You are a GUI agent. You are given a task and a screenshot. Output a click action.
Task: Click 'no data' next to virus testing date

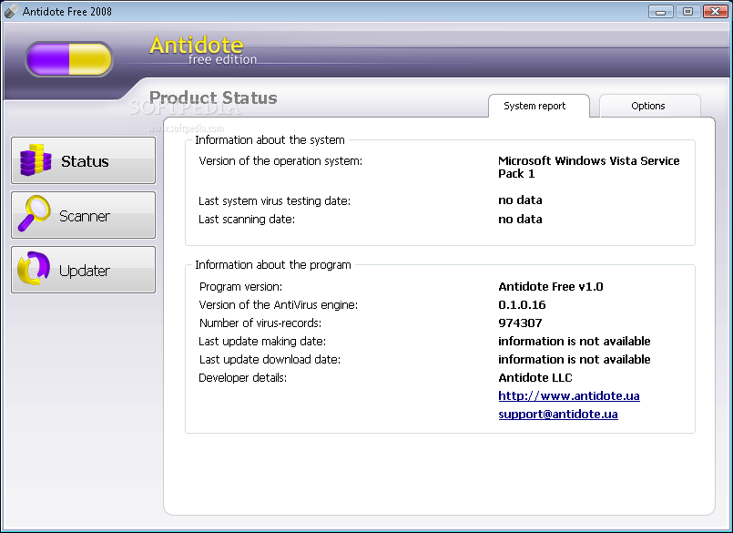pos(520,200)
